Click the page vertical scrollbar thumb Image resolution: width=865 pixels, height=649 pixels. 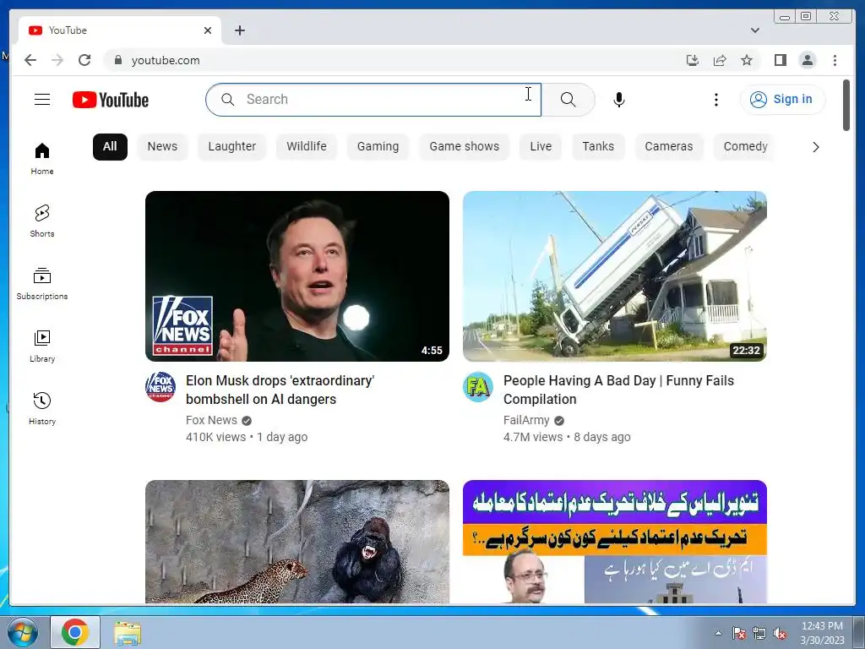point(846,105)
